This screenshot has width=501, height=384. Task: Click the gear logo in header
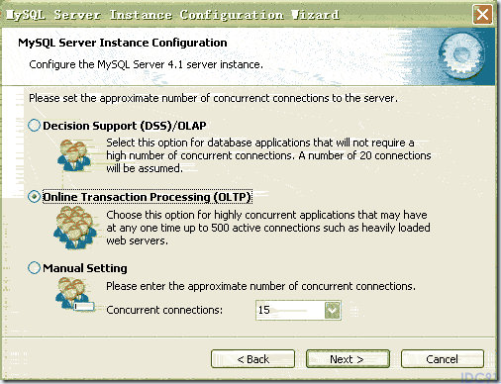point(460,55)
